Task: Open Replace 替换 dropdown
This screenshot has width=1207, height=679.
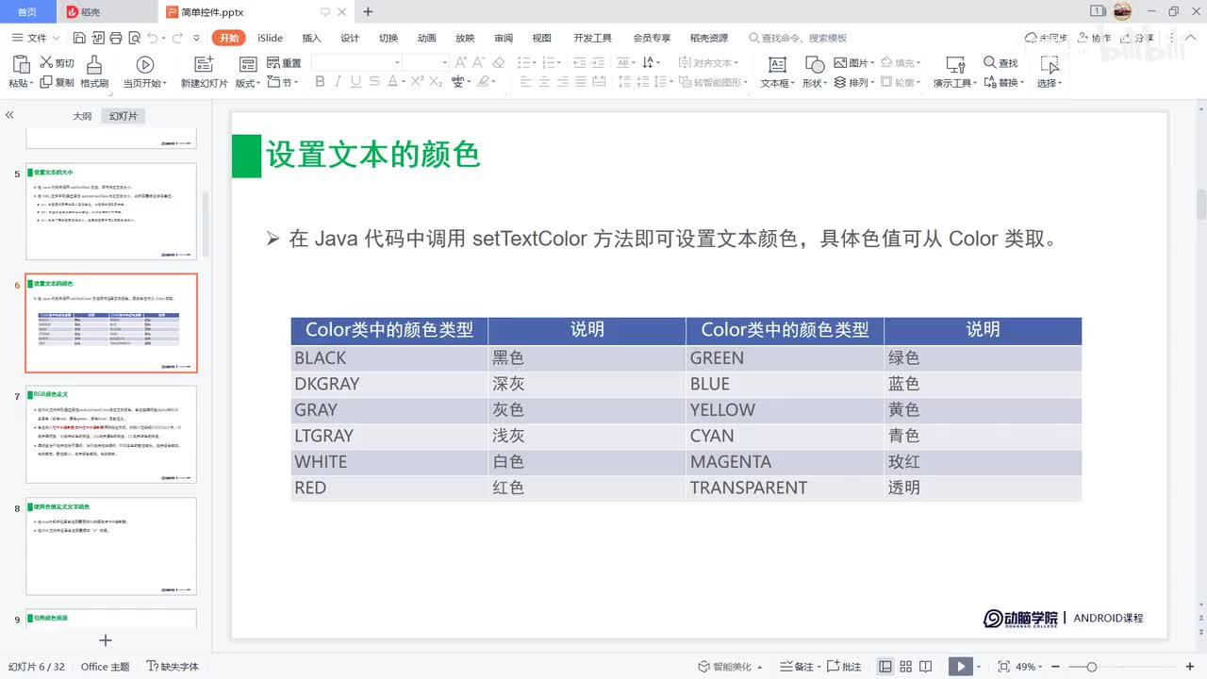Action: coord(1004,82)
